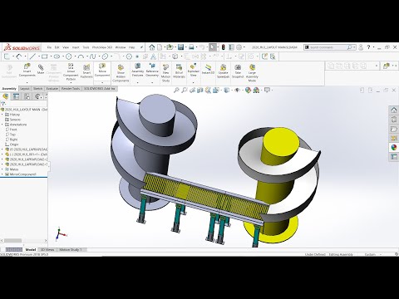Open the dropdown under Move Component

coord(102,82)
